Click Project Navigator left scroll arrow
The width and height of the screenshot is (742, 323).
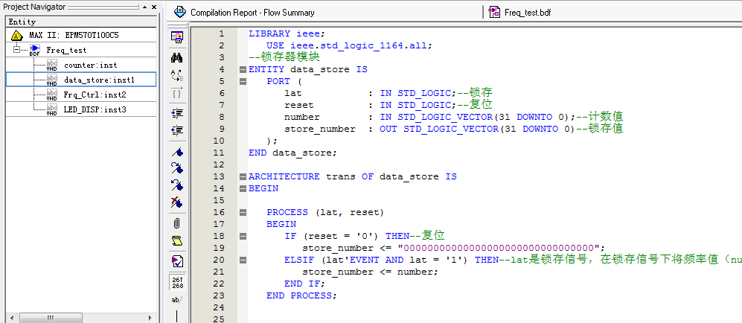[11, 319]
